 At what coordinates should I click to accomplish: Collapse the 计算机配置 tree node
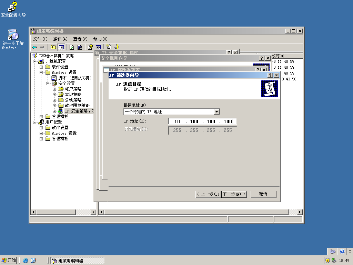pyautogui.click(x=35, y=61)
